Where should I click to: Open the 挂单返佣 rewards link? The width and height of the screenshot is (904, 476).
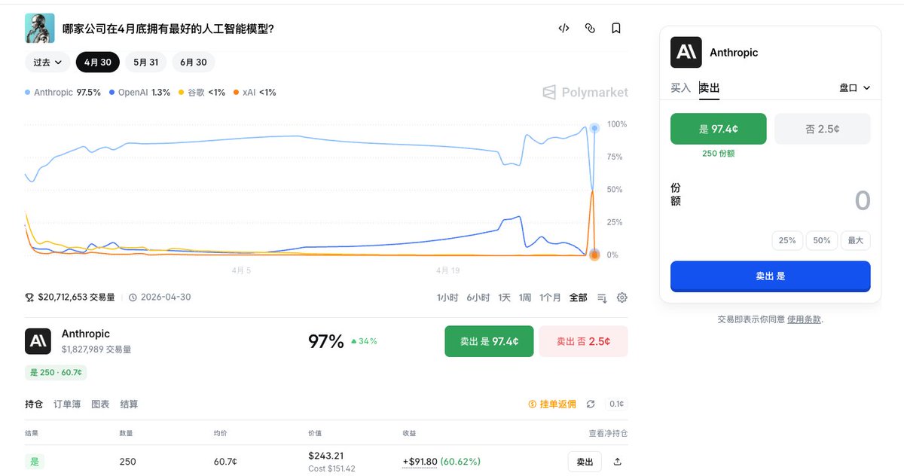pyautogui.click(x=552, y=404)
